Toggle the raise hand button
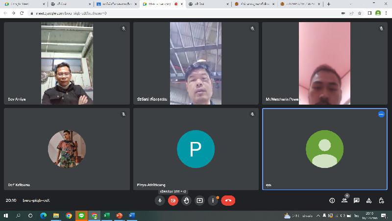The width and height of the screenshot is (392, 221). (186, 200)
